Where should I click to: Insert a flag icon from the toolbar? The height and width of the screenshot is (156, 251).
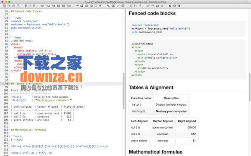pos(136,6)
